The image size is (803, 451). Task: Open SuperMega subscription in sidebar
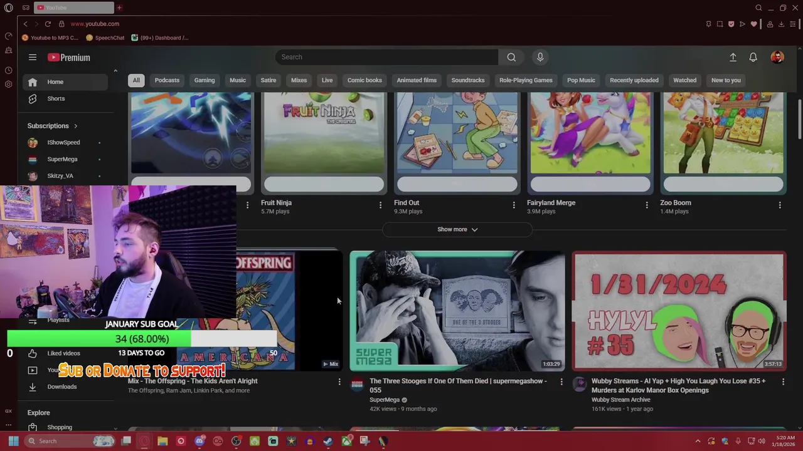pyautogui.click(x=65, y=159)
